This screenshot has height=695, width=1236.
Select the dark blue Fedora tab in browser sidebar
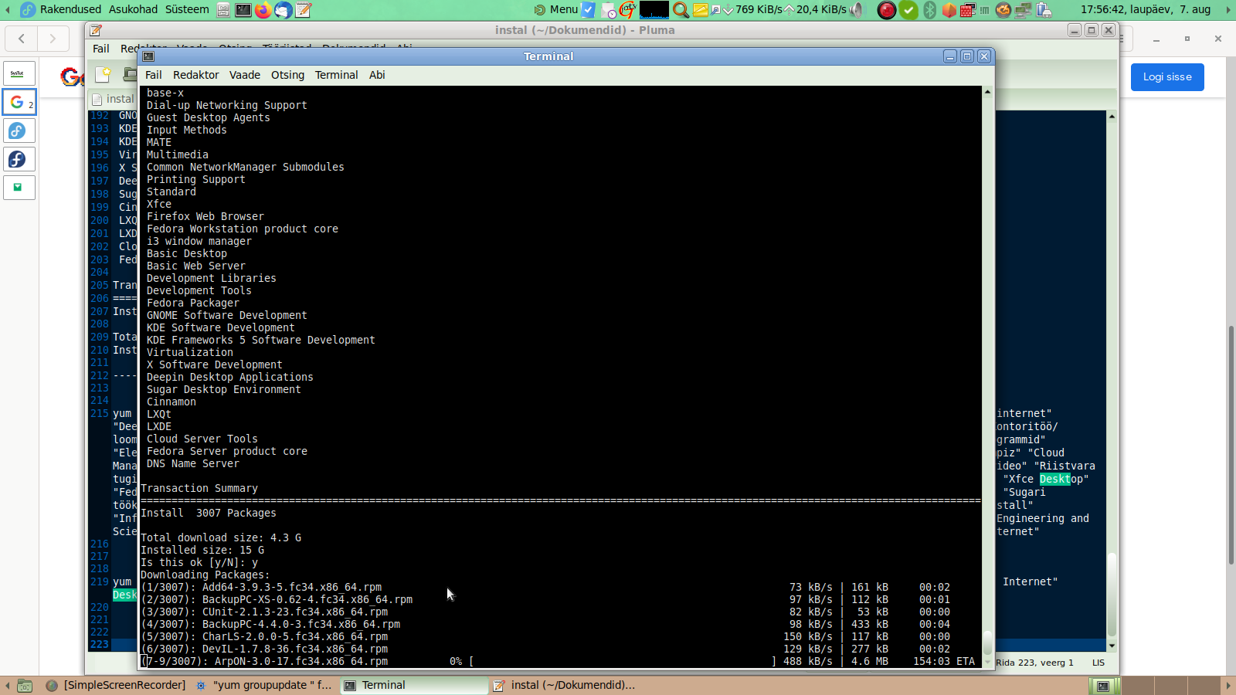click(x=19, y=159)
